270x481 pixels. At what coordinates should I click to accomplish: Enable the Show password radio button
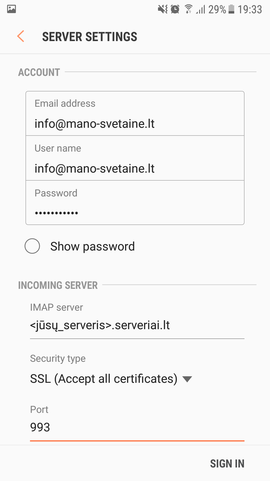32,246
